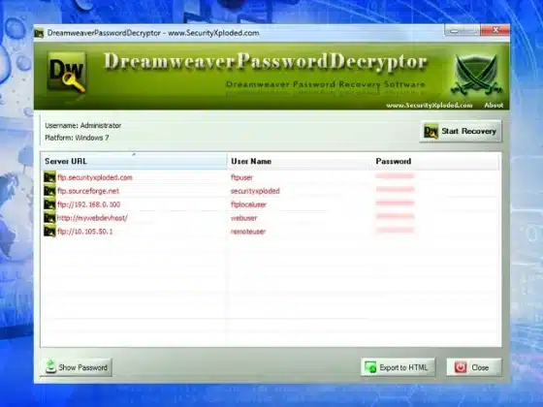Open the About link in banner
Image resolution: width=543 pixels, height=407 pixels.
pos(494,106)
